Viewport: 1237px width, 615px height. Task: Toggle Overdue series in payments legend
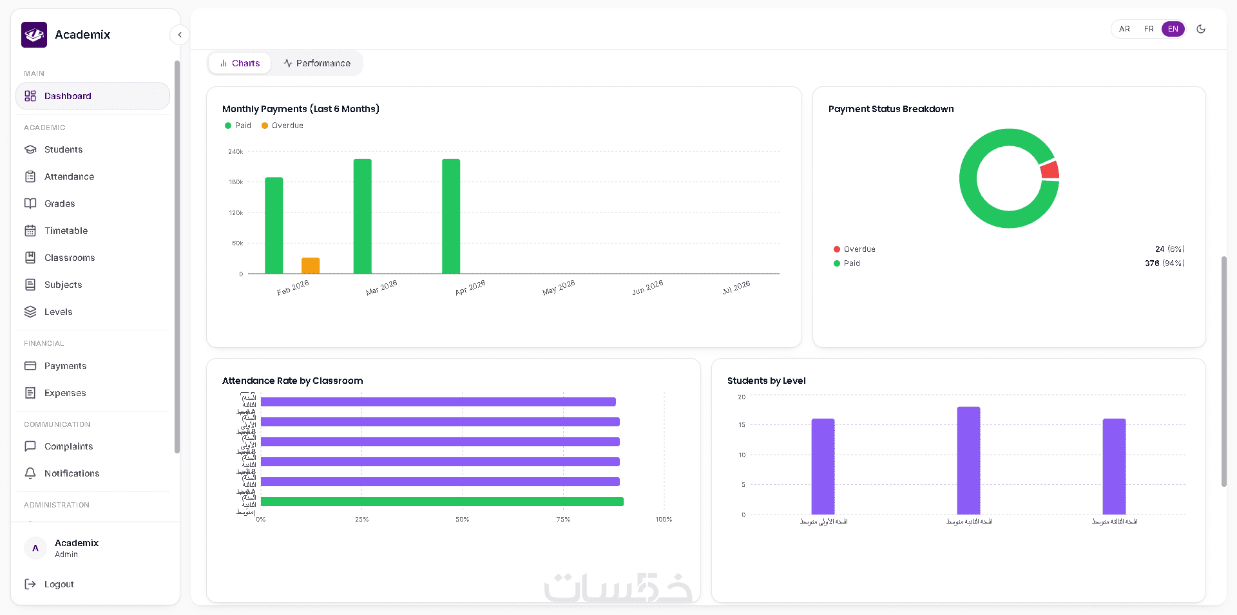[282, 126]
